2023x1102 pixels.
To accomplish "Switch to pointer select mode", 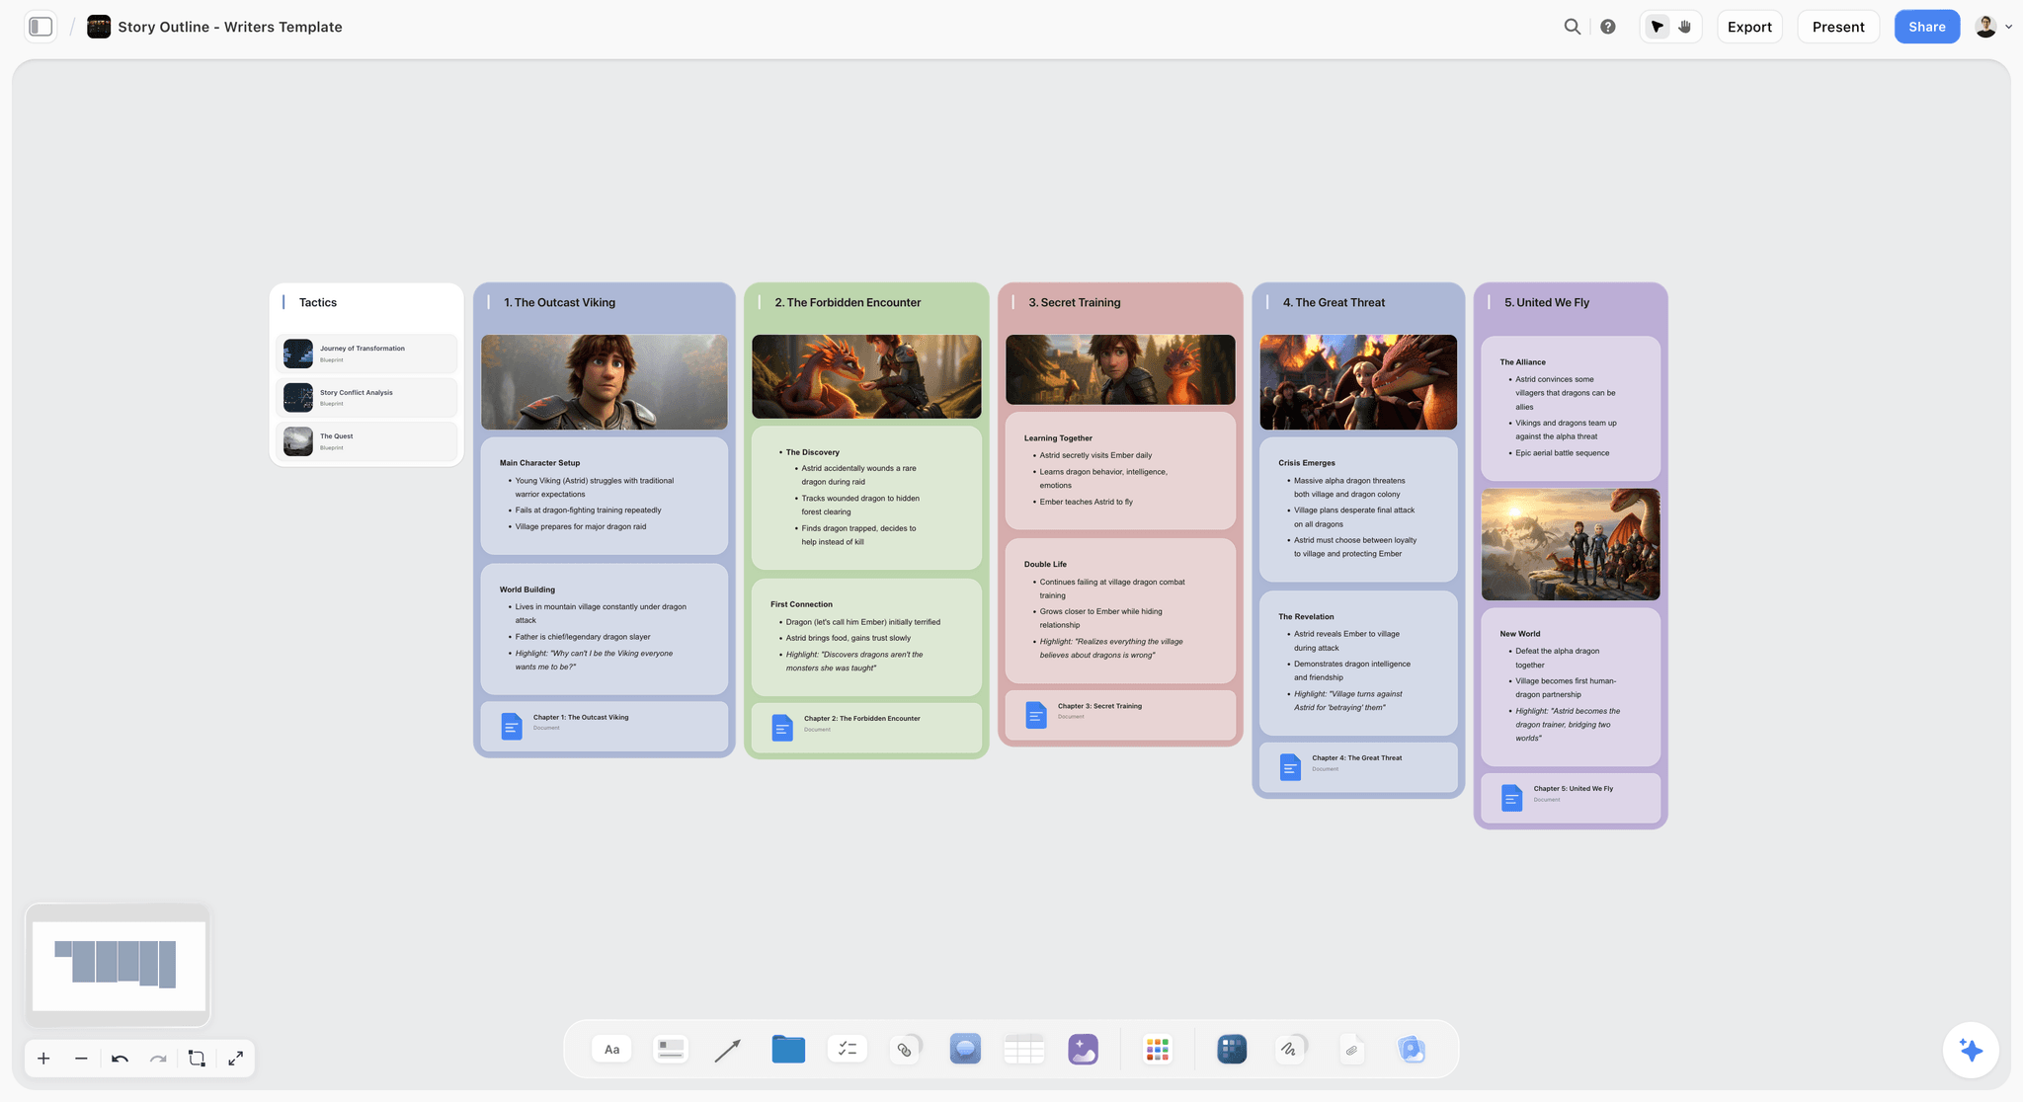I will point(1657,27).
